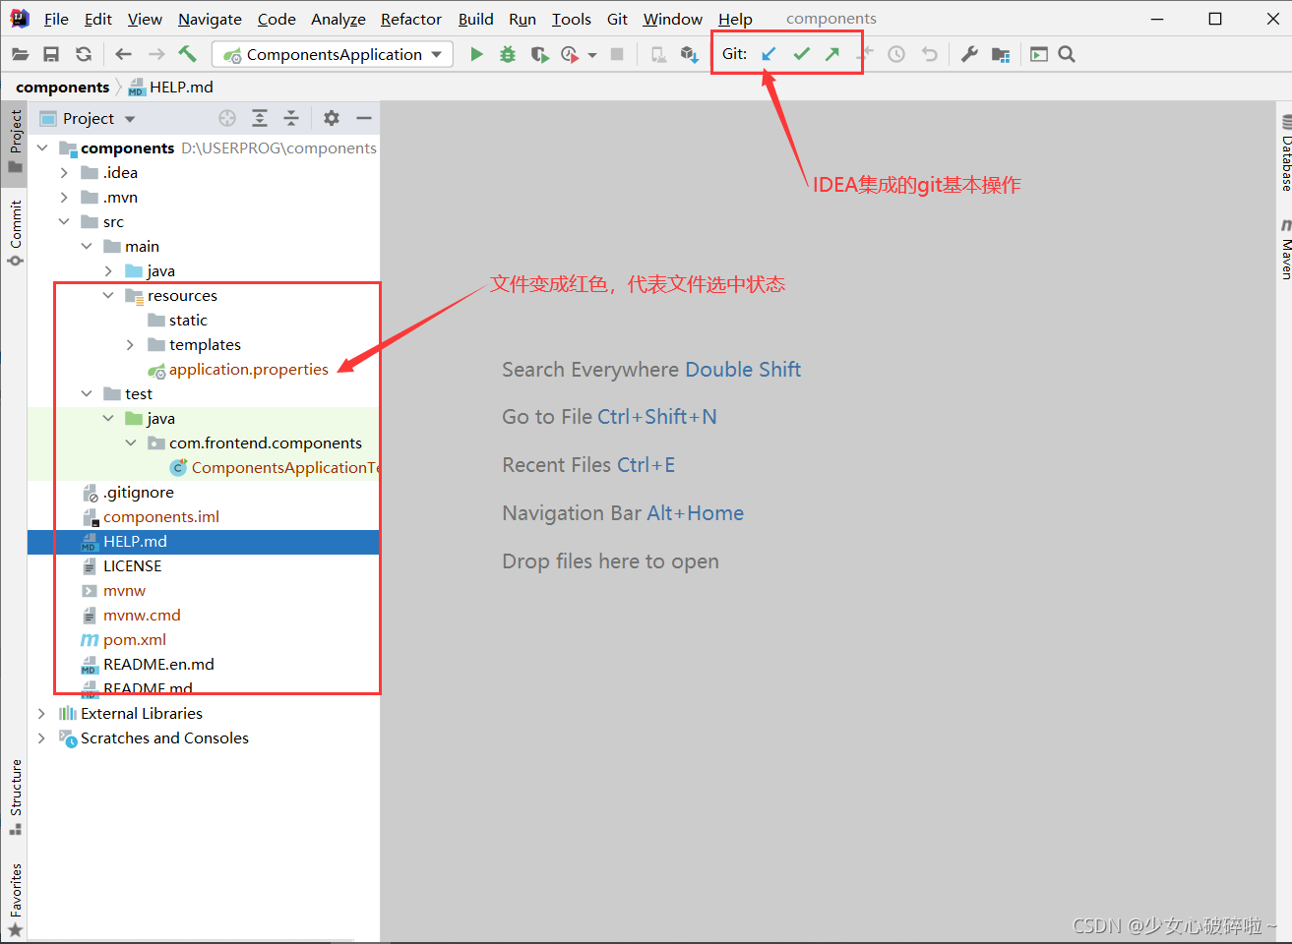The height and width of the screenshot is (944, 1292).
Task: Open the Window menu
Action: pos(672,19)
